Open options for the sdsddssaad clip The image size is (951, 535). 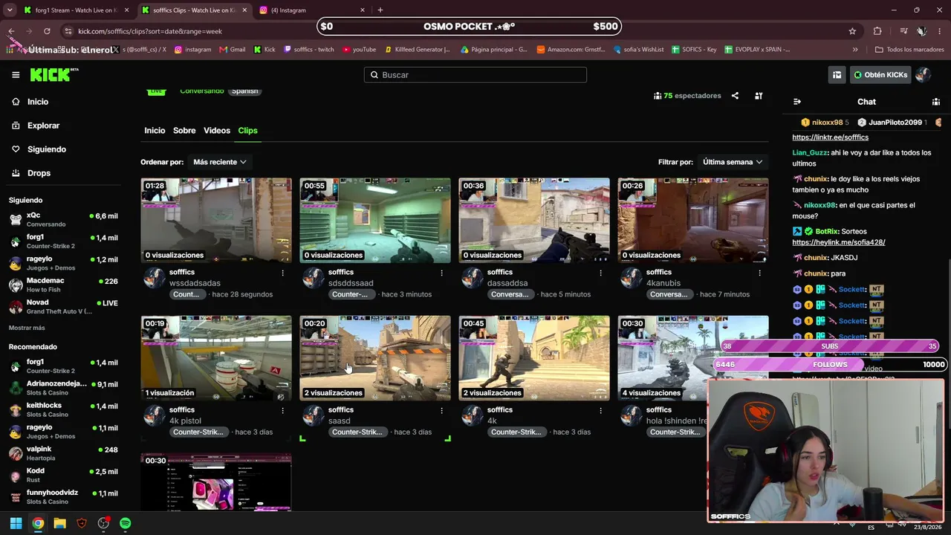(x=441, y=273)
